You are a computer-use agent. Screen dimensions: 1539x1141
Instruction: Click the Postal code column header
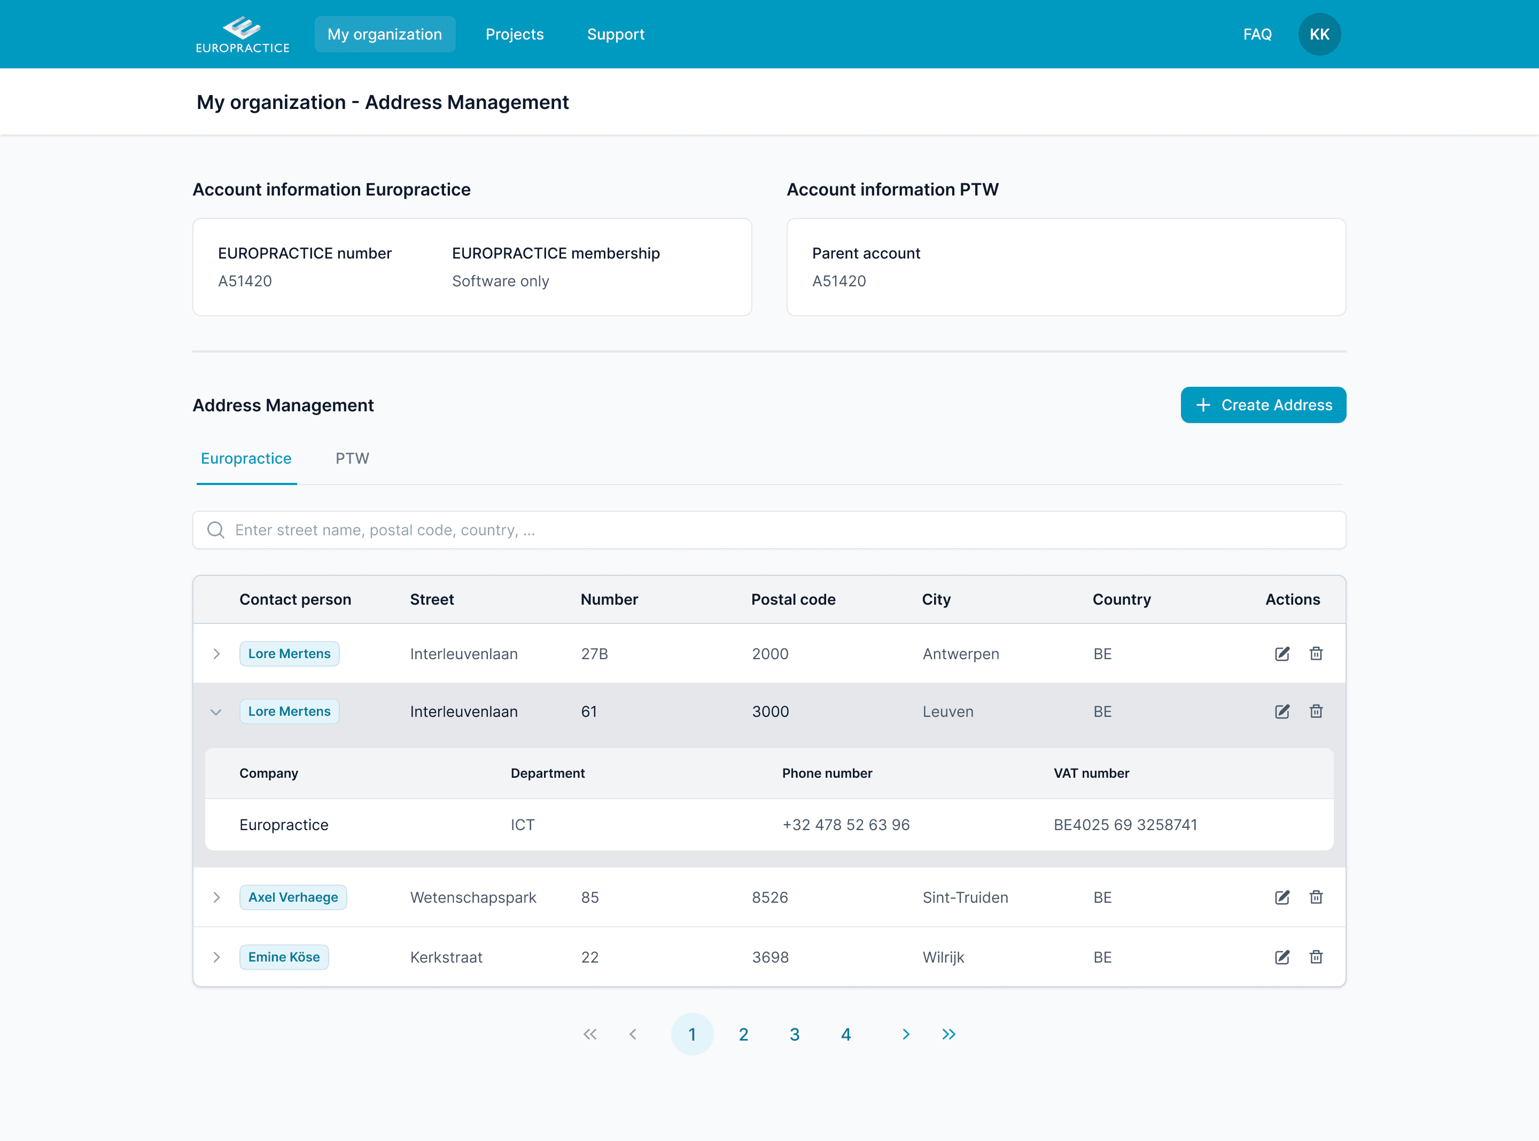click(x=793, y=599)
